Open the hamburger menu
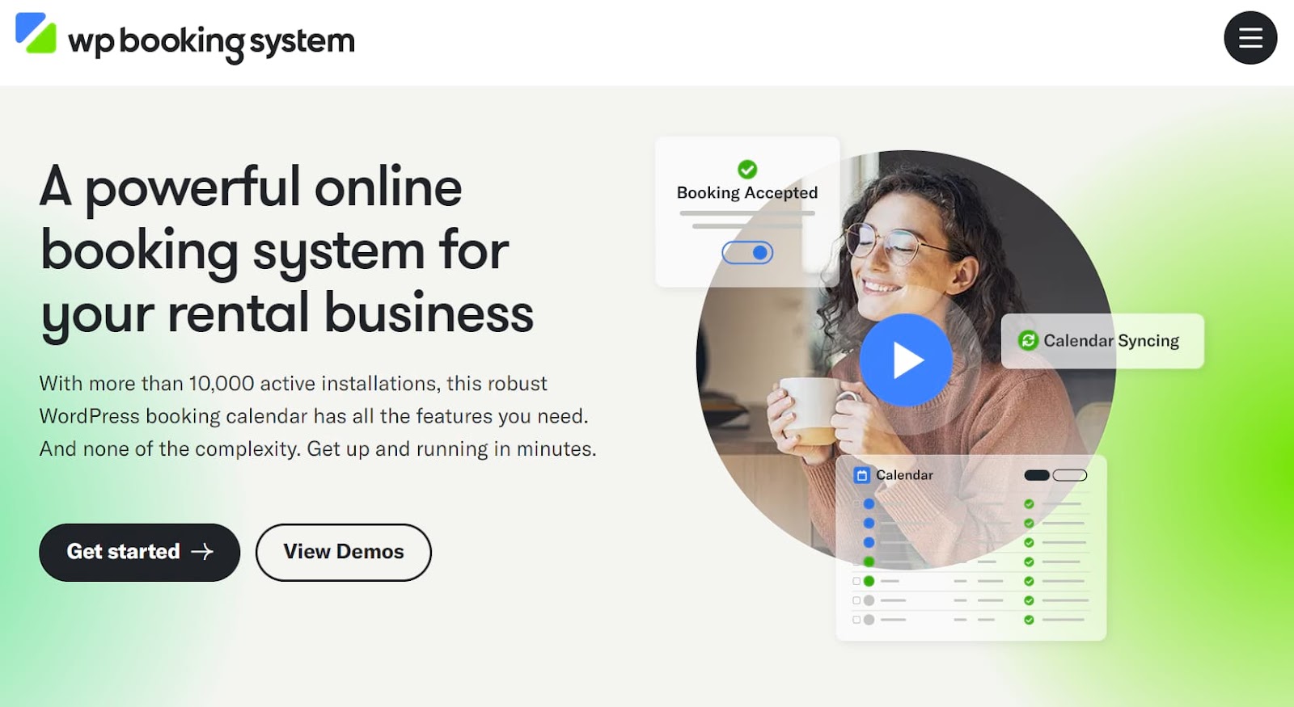The height and width of the screenshot is (707, 1294). (x=1250, y=38)
